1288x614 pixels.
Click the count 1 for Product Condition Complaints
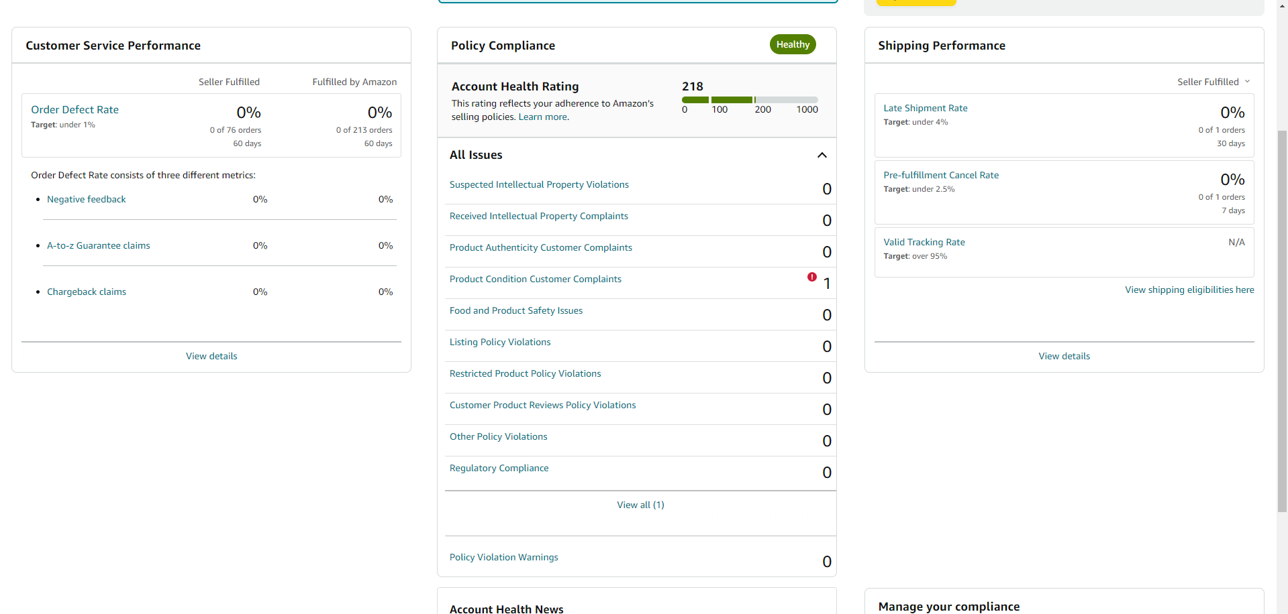827,284
